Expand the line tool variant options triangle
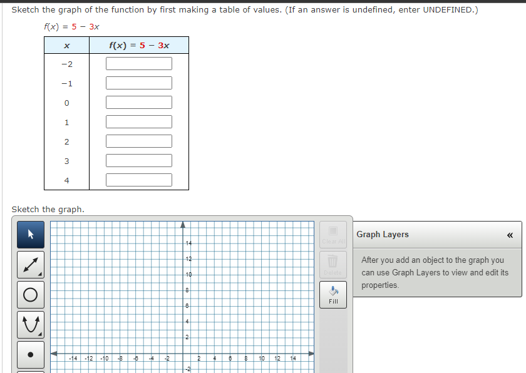 tap(39, 273)
